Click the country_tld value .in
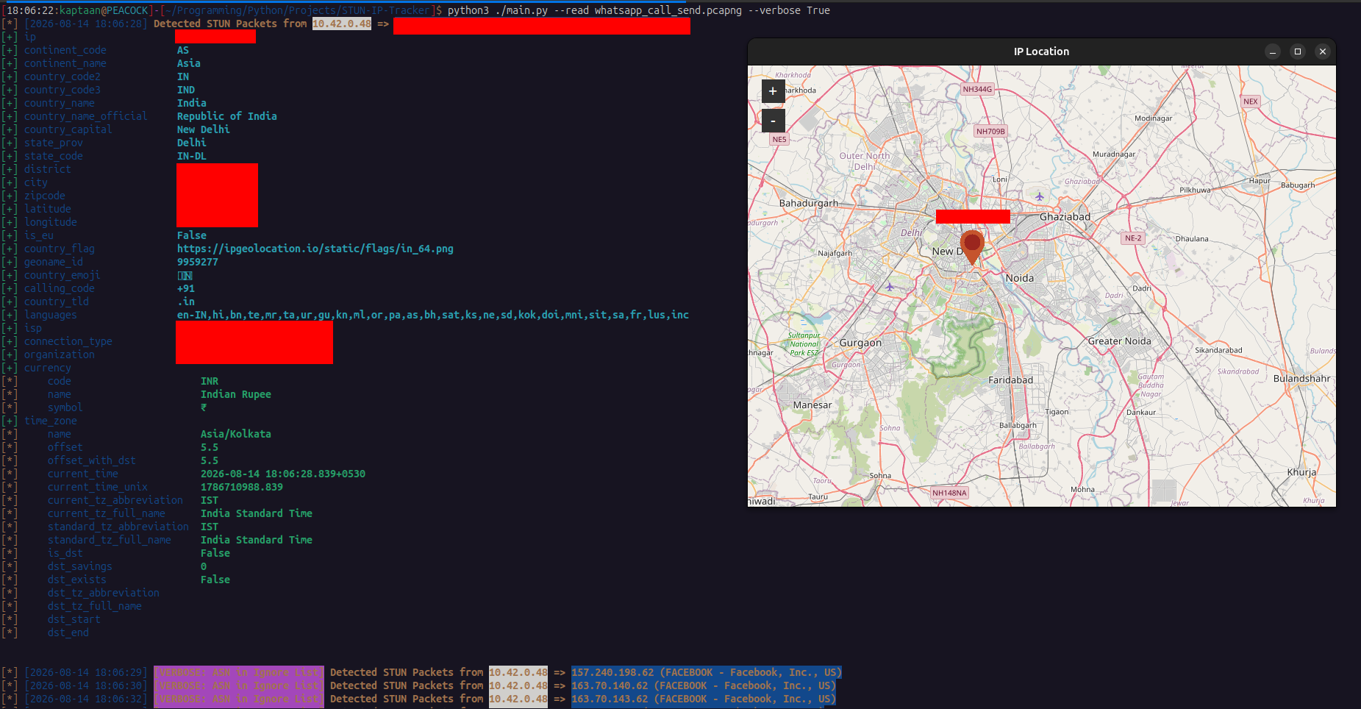This screenshot has width=1361, height=709. point(185,302)
